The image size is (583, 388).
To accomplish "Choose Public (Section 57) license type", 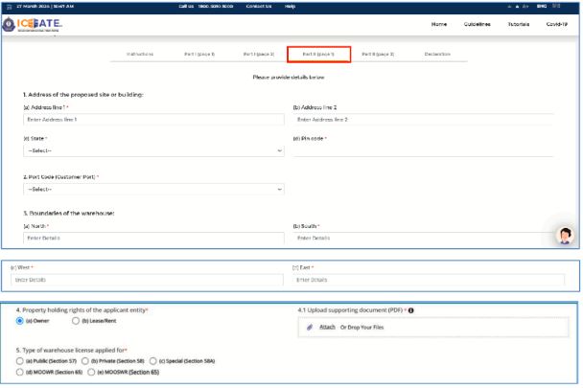I will click(x=20, y=359).
